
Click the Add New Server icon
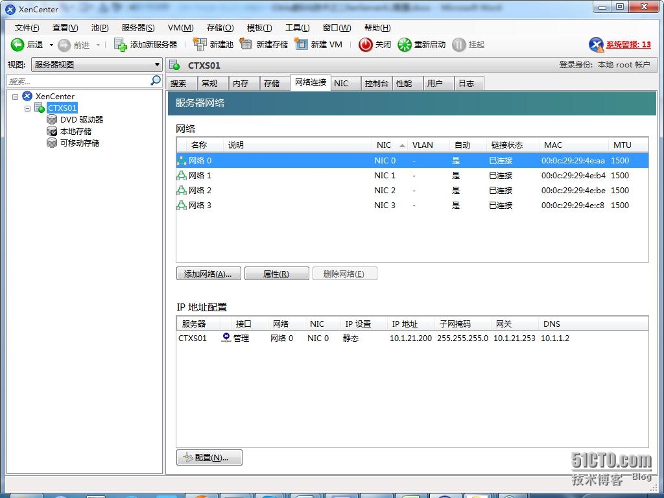pos(120,45)
